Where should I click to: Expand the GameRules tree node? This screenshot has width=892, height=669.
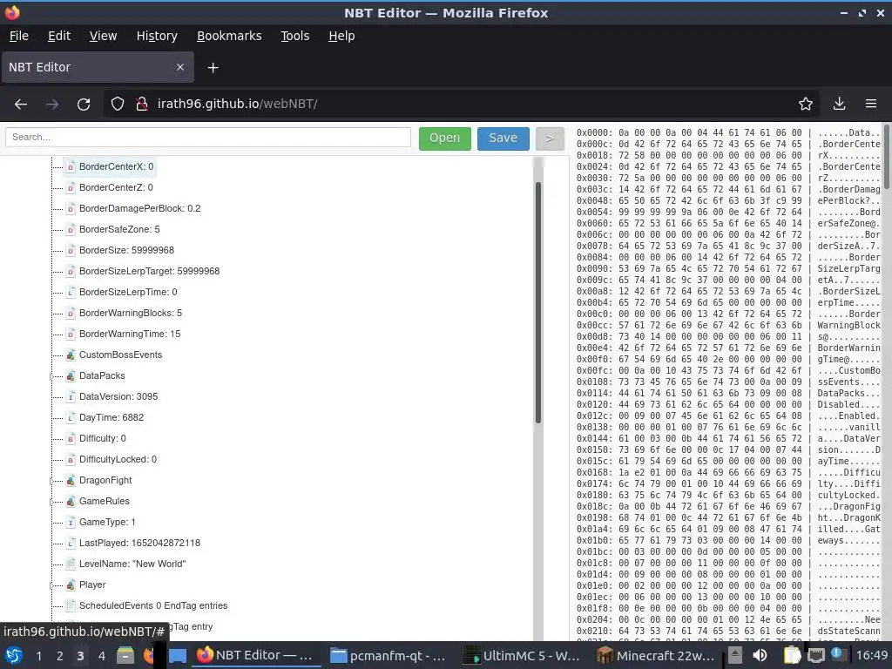tap(51, 502)
